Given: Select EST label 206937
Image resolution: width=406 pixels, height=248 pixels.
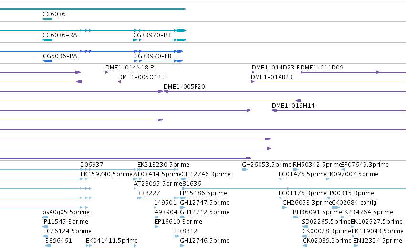Looking at the screenshot, I should [x=92, y=165].
